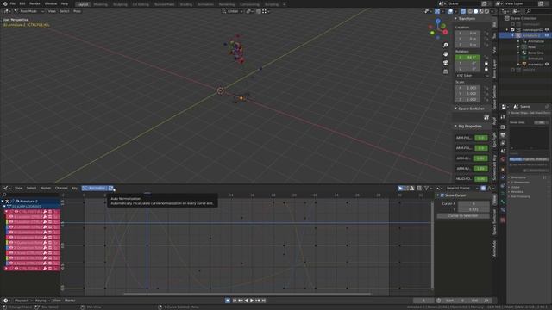Open the XYZ Euler rotation mode dropdown

click(x=473, y=76)
